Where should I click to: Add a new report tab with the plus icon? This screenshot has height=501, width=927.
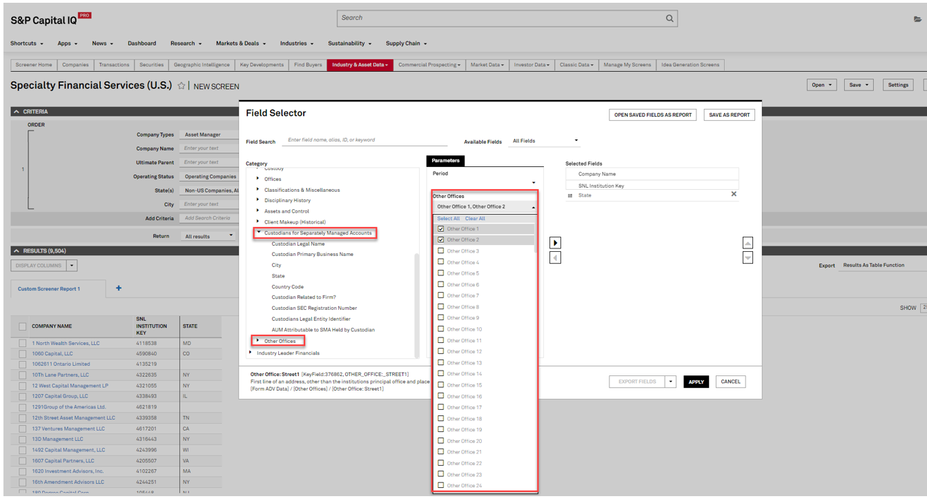[119, 288]
